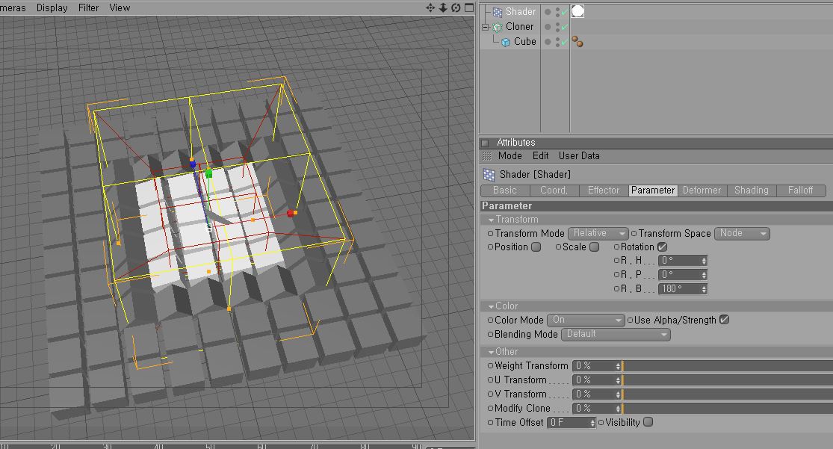
Task: Enable the Visibility checkbox
Action: tap(648, 422)
